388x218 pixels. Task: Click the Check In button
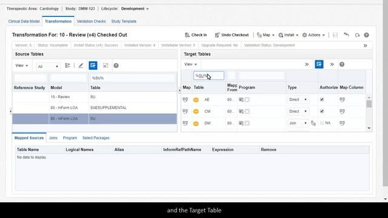point(196,35)
